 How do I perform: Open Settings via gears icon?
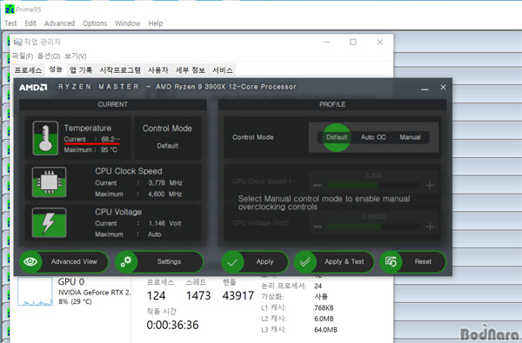[126, 261]
